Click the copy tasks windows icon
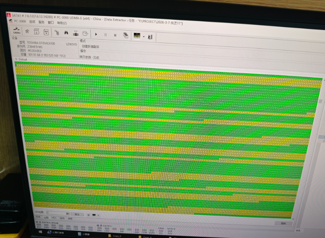Screen dimensions: 325x238 tap(125, 34)
